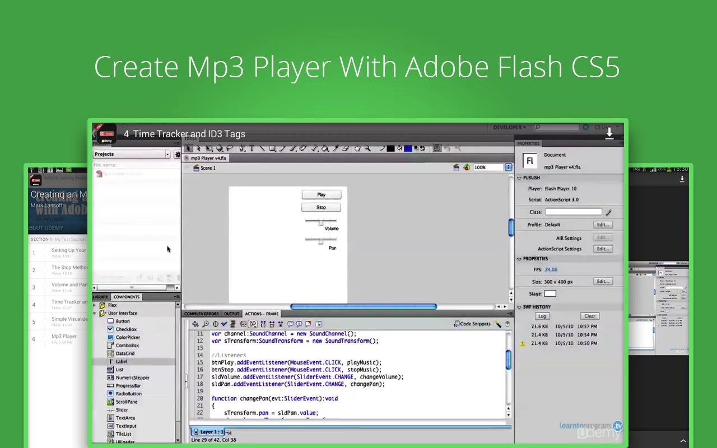Click Add new item icon in Actions toolbar
Viewport: 717px width, 448px height.
(195, 324)
